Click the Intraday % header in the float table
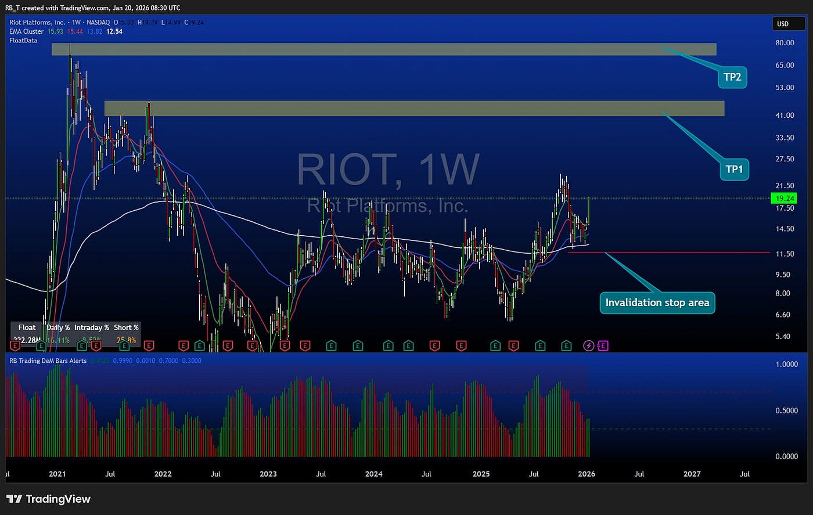This screenshot has height=515, width=813. [91, 327]
